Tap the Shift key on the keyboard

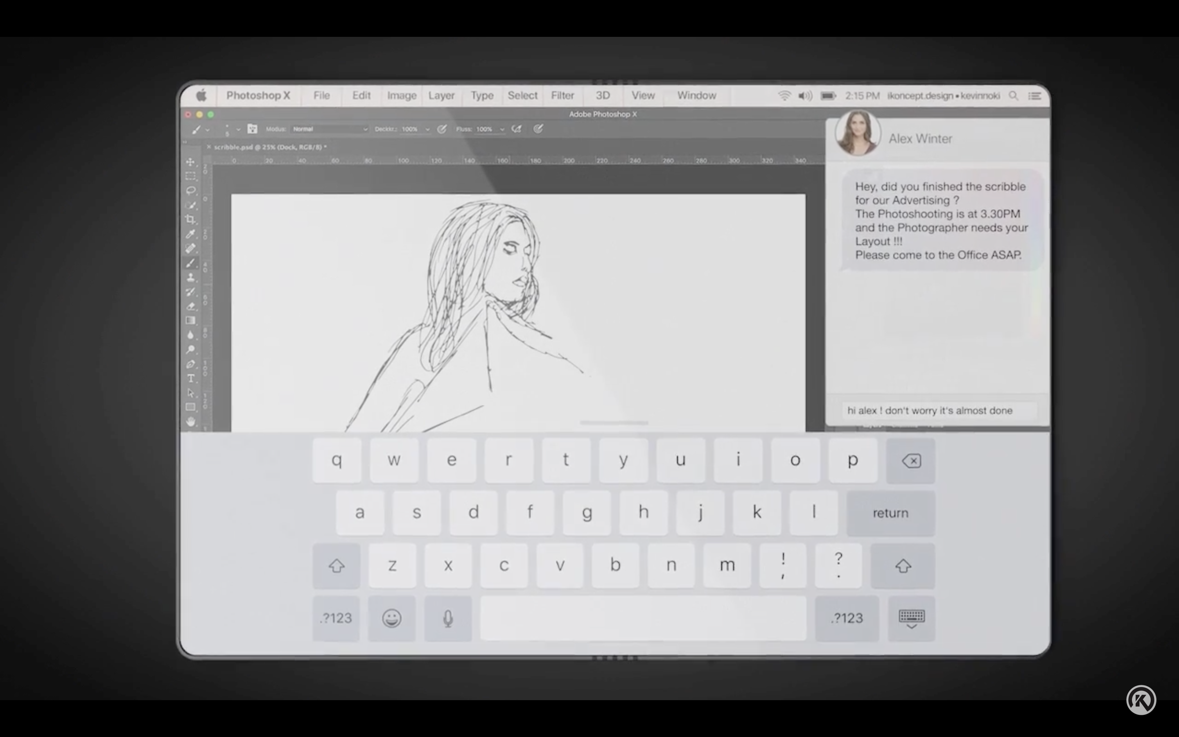[x=337, y=565]
